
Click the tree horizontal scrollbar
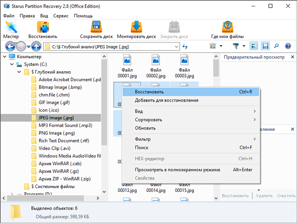45,198
